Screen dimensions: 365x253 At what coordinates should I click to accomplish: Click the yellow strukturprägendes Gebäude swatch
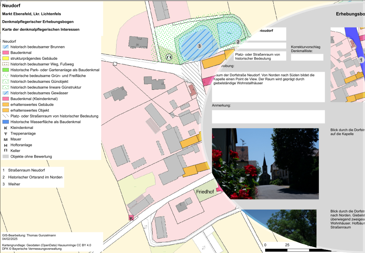pos(5,58)
